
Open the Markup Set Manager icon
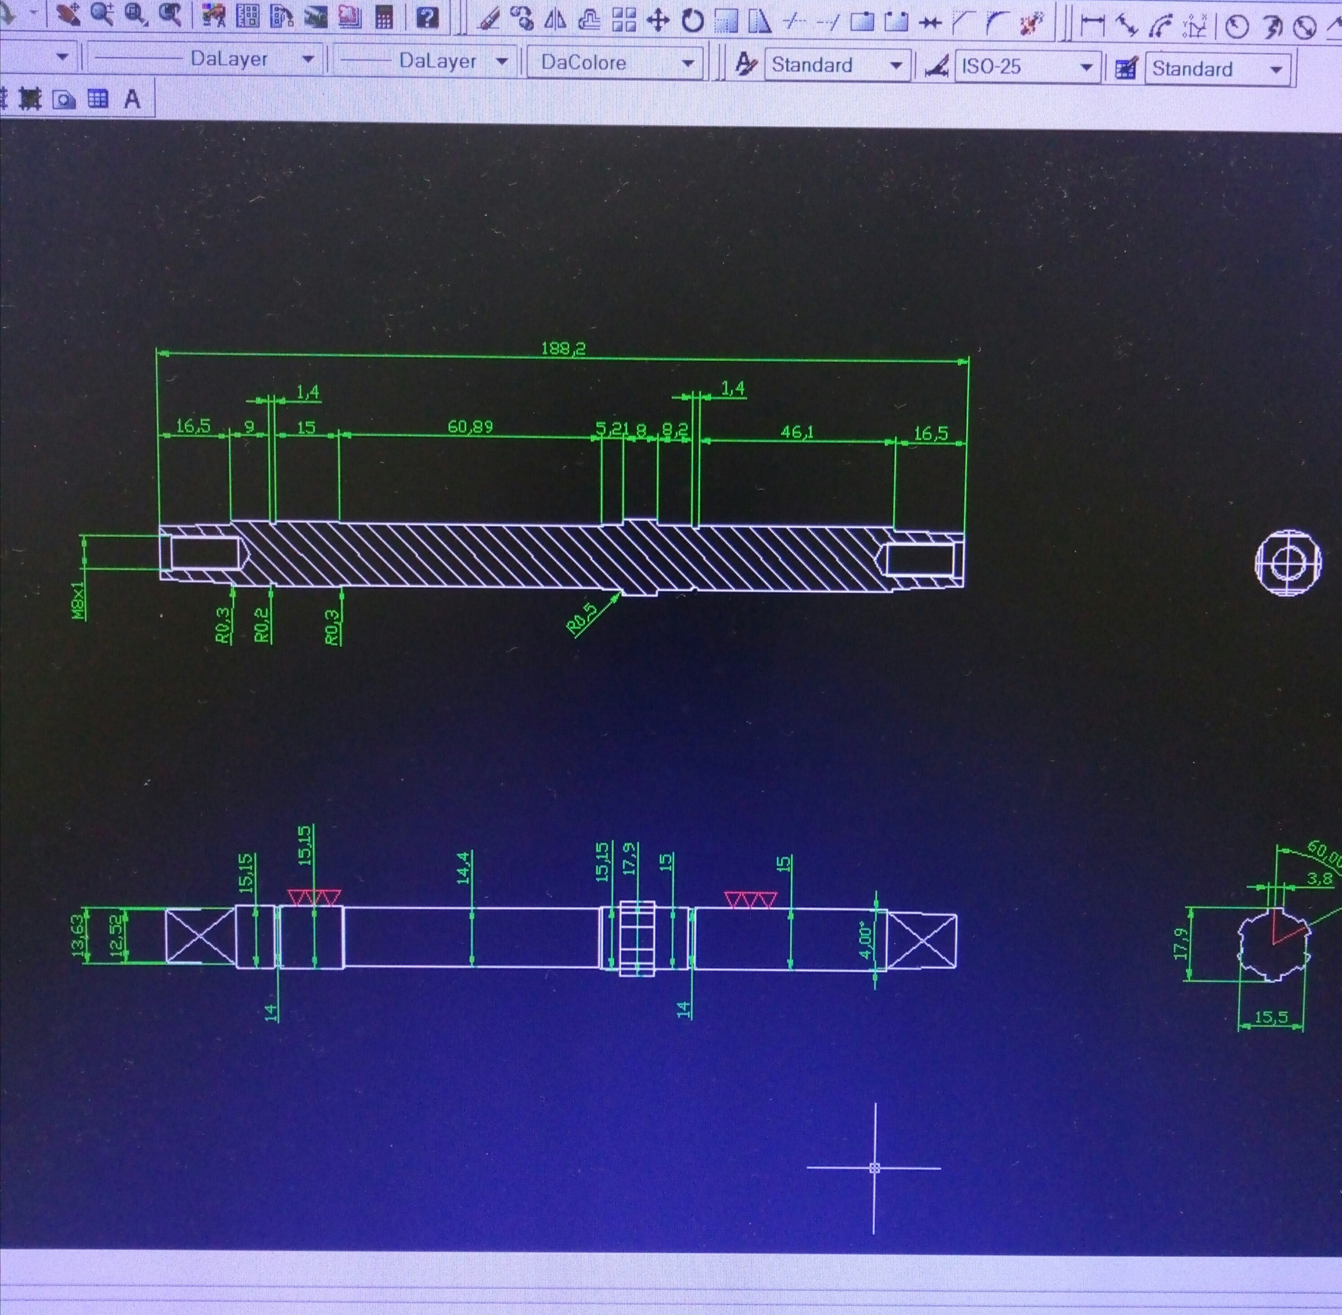pyautogui.click(x=349, y=17)
